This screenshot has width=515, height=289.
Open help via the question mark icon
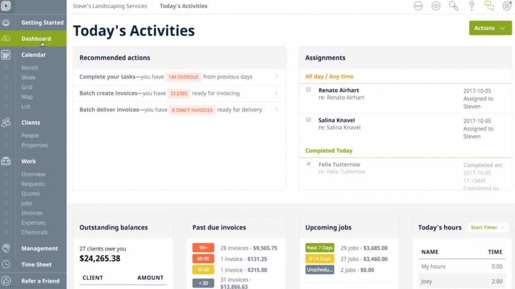pos(472,6)
